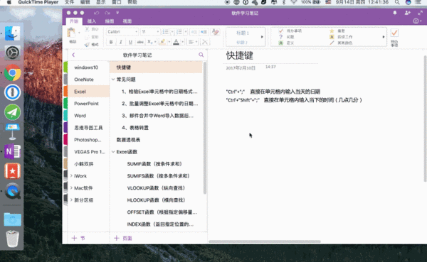Open Google Chrome from the Dock
Screen dimensions: 427x262
(12, 72)
